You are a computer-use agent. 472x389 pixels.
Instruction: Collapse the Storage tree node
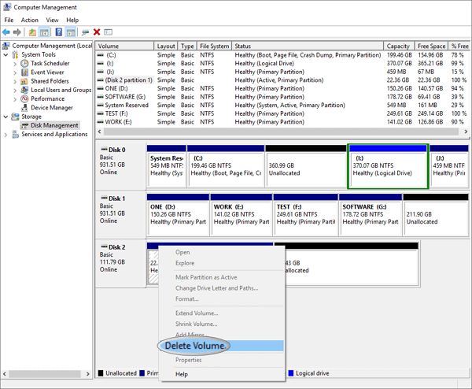tap(6, 117)
